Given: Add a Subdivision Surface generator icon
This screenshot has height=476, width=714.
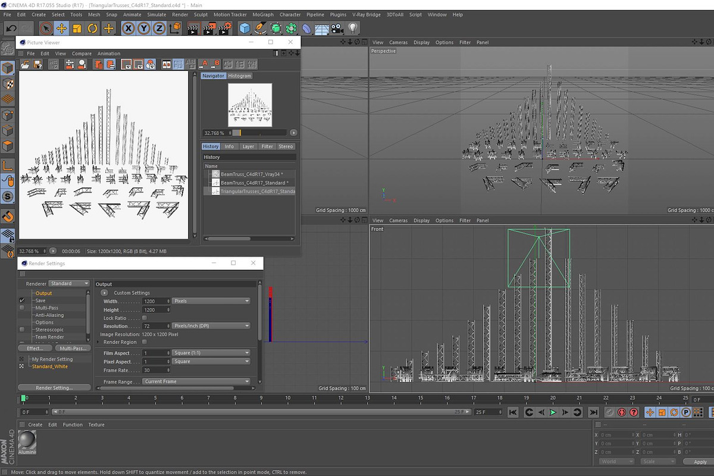Looking at the screenshot, I should tap(275, 28).
